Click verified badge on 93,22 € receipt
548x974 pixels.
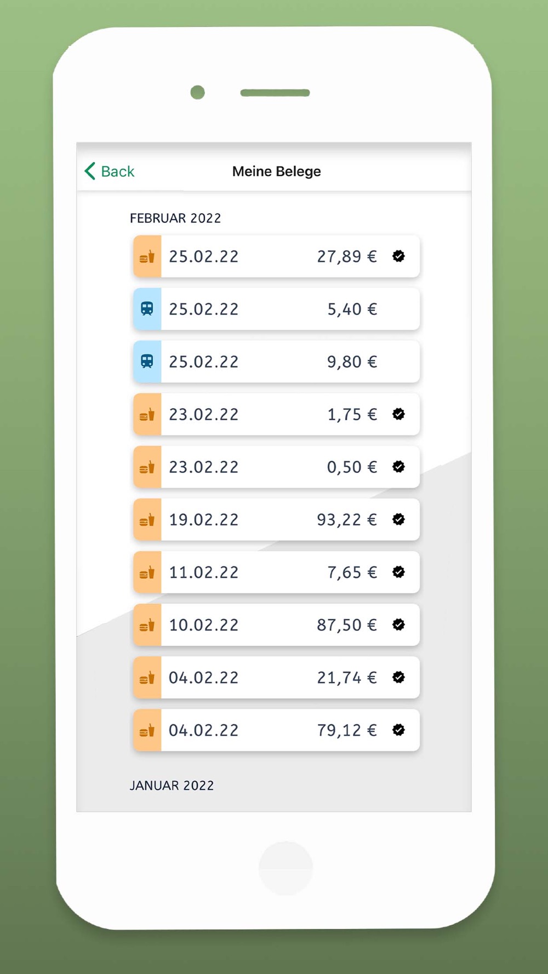pos(398,519)
